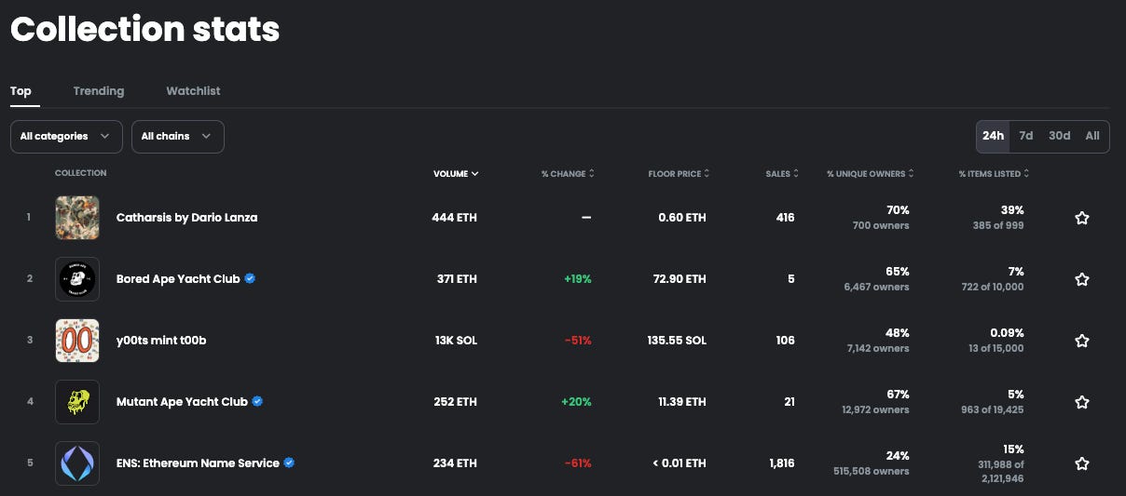Screen dimensions: 1126x496
Task: Select the 24h time range
Action: point(993,136)
